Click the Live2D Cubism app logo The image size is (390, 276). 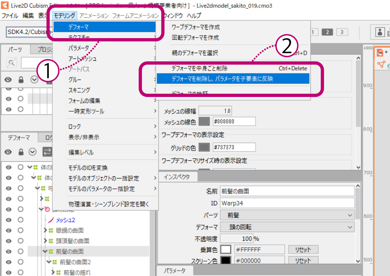5,5
